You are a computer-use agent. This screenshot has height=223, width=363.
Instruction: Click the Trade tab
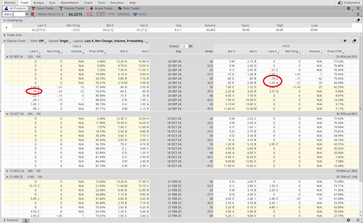[x=24, y=3]
